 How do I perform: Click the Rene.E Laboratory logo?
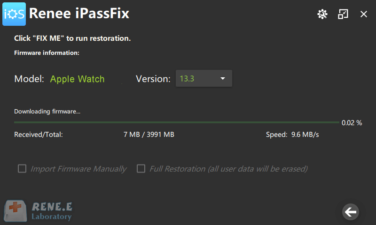pos(39,211)
